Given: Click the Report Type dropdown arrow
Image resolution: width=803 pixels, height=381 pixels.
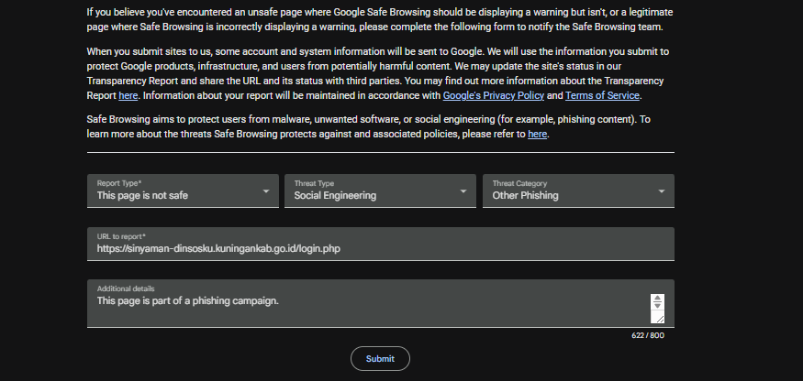Looking at the screenshot, I should click(266, 191).
